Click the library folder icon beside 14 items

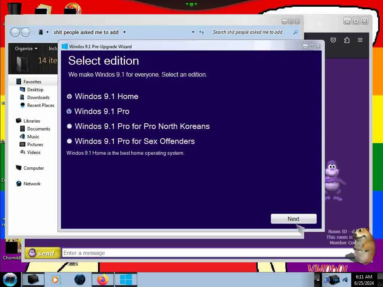(x=23, y=64)
